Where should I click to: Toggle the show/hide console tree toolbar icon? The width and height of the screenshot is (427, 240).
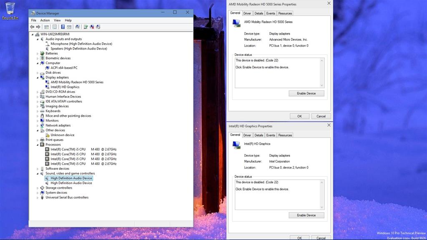pos(47,27)
